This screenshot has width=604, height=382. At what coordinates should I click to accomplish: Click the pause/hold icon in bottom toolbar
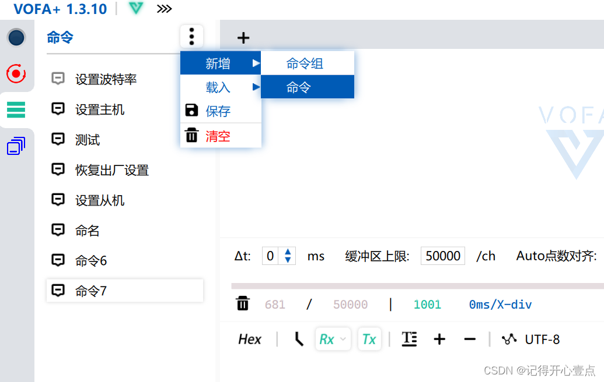point(298,339)
